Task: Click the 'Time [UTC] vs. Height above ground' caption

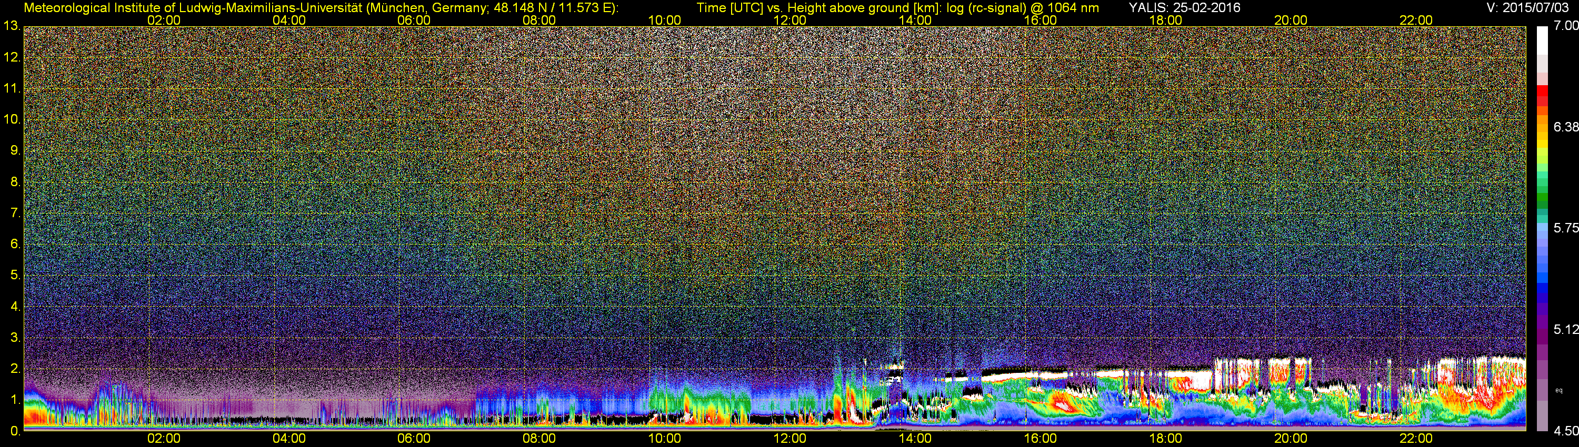Action: [897, 8]
